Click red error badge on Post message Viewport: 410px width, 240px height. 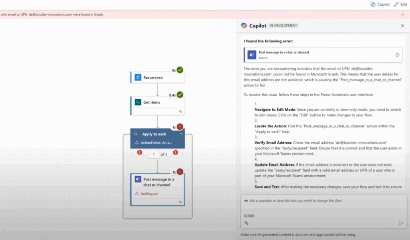[180, 172]
